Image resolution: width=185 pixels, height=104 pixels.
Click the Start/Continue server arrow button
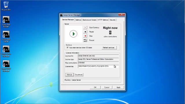[85, 27]
